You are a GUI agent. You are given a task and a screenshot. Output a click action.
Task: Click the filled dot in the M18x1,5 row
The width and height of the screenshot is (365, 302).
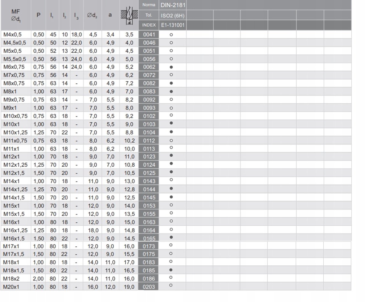[x=171, y=270]
